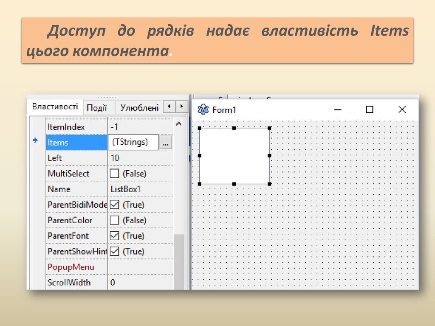Toggle the ParentFont checkbox
This screenshot has width=435, height=326.
click(x=114, y=236)
